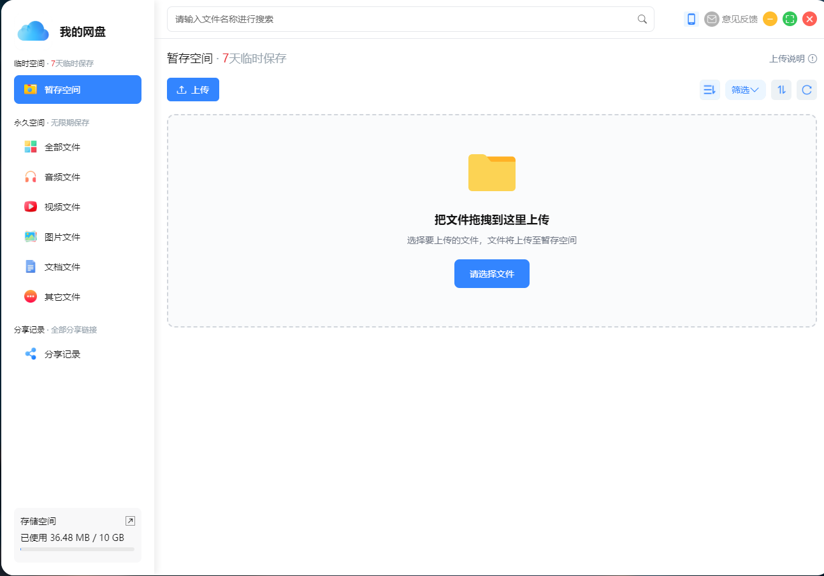Click the 已使用 36.48 MB / 10 GB text
Image resolution: width=824 pixels, height=576 pixels.
(73, 537)
